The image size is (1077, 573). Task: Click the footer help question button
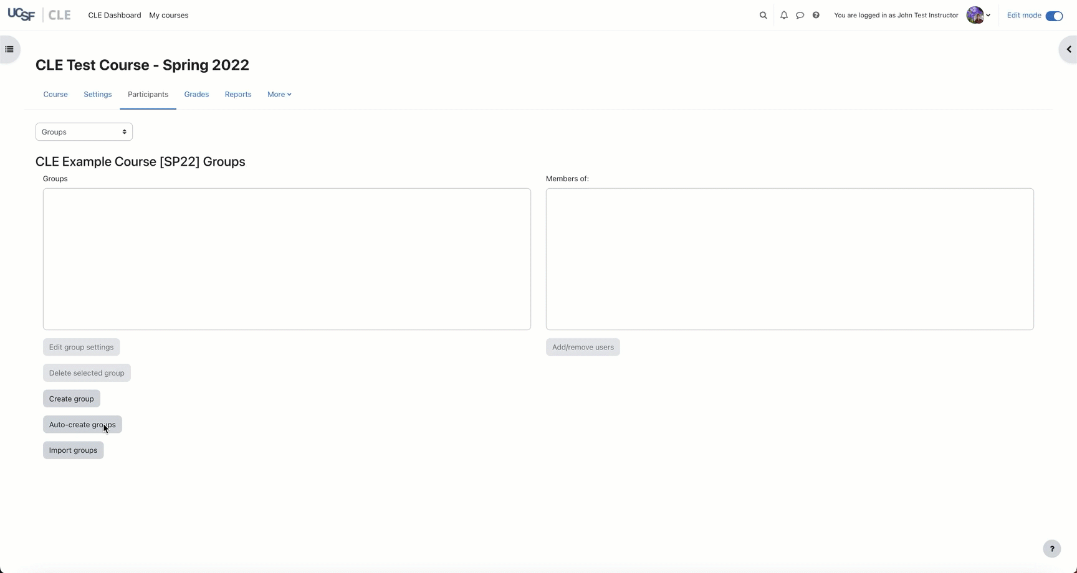[1052, 549]
